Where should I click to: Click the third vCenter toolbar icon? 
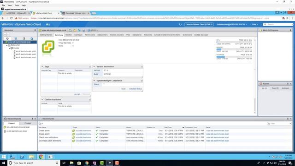point(79,30)
